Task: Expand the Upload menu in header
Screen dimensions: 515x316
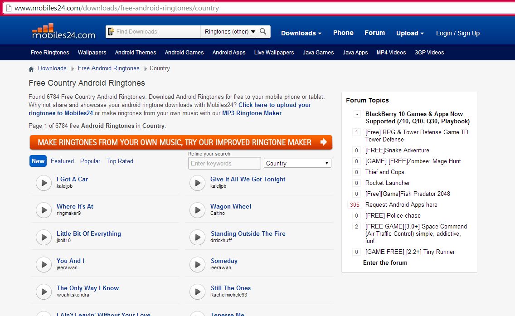Action: [x=410, y=33]
